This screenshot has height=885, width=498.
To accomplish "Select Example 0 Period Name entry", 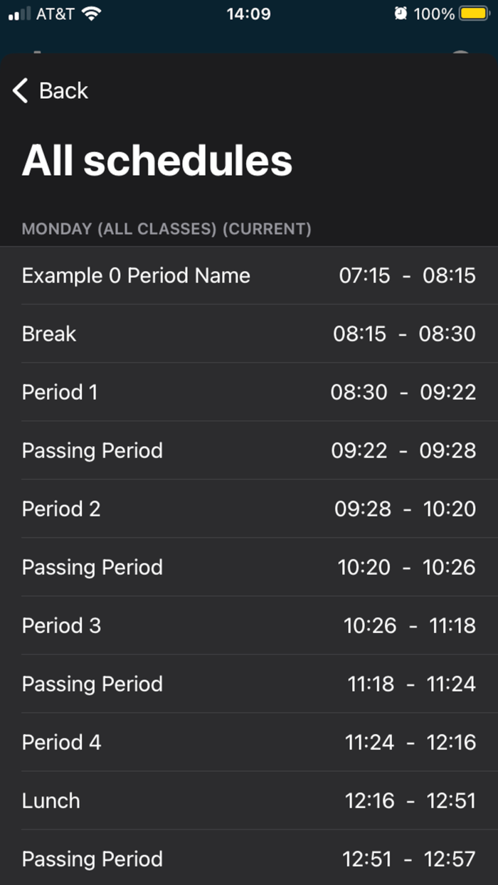I will pos(249,275).
